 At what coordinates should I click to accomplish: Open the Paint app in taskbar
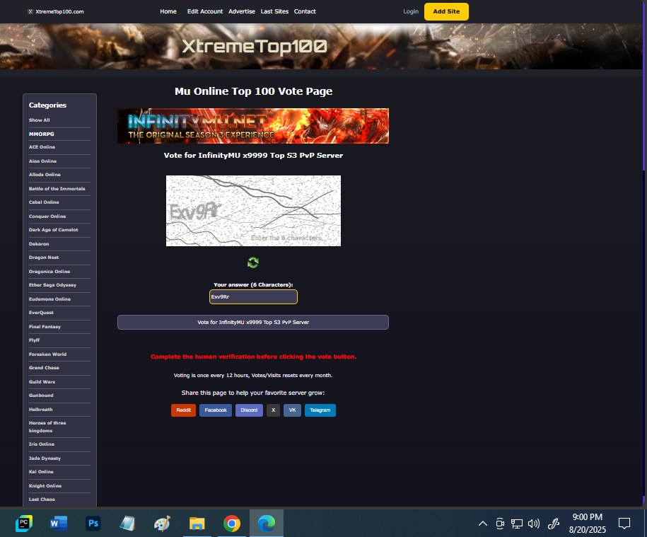point(162,524)
